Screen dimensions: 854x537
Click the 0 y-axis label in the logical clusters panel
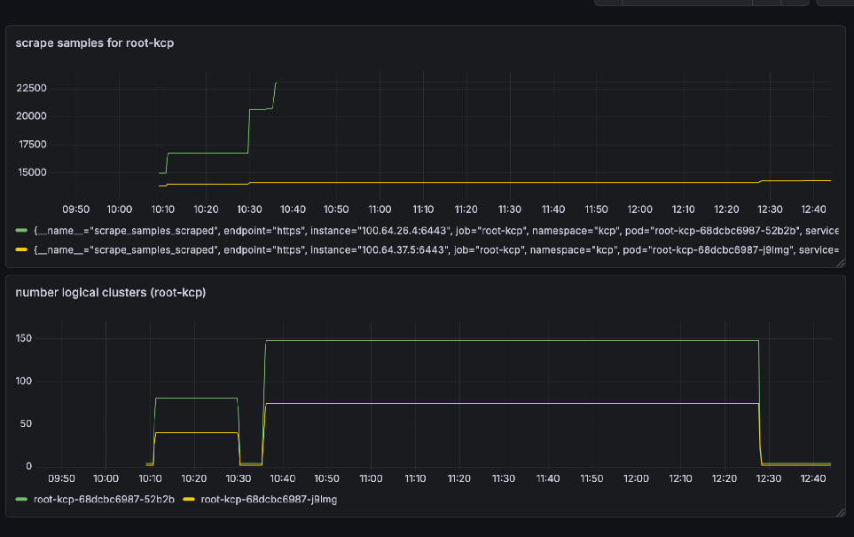click(x=29, y=466)
